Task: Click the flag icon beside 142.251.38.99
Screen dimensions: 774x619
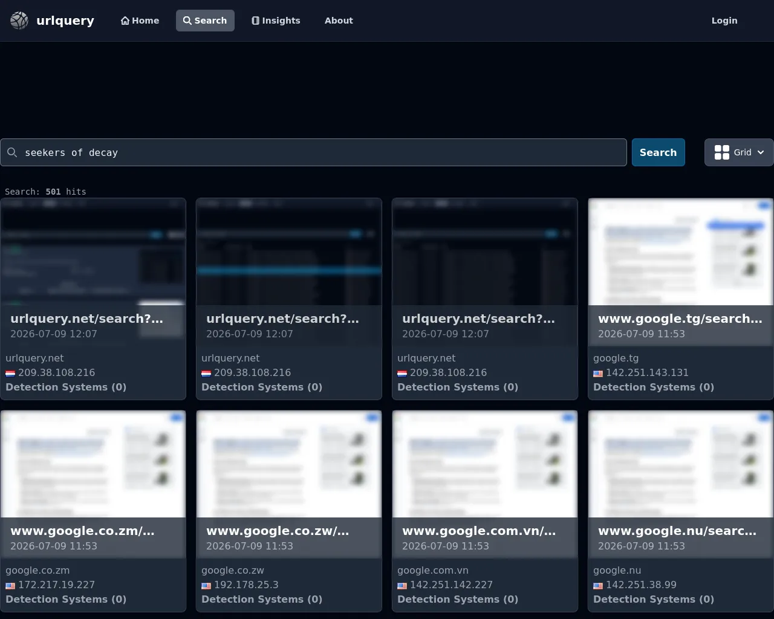Action: coord(598,586)
